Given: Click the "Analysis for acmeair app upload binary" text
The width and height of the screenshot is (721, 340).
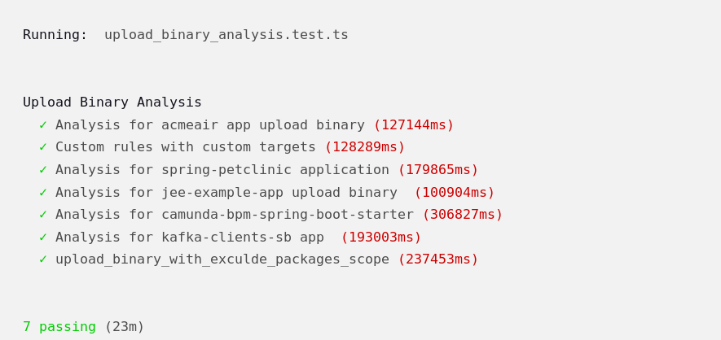Looking at the screenshot, I should [209, 125].
